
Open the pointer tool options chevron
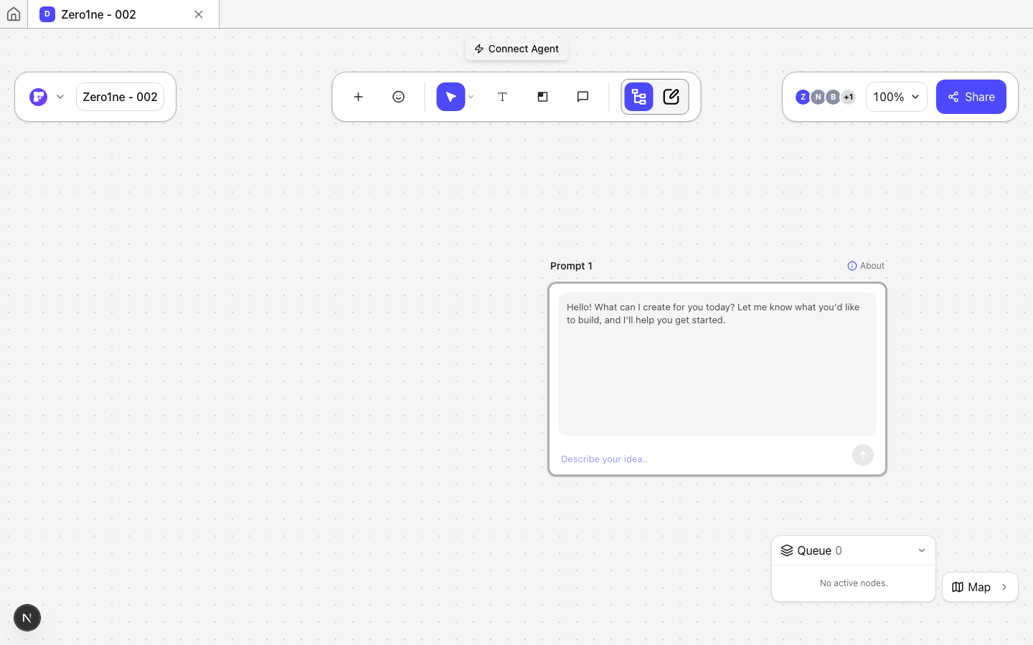(x=471, y=97)
